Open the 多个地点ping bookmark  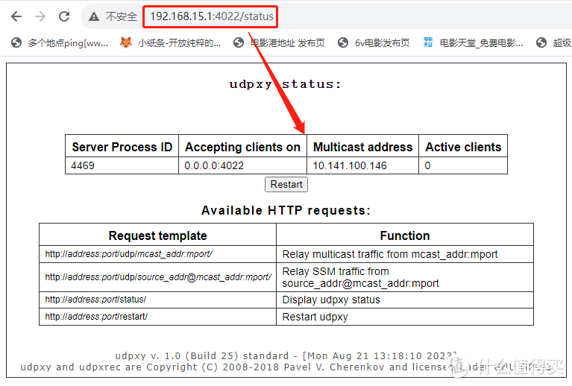[60, 43]
